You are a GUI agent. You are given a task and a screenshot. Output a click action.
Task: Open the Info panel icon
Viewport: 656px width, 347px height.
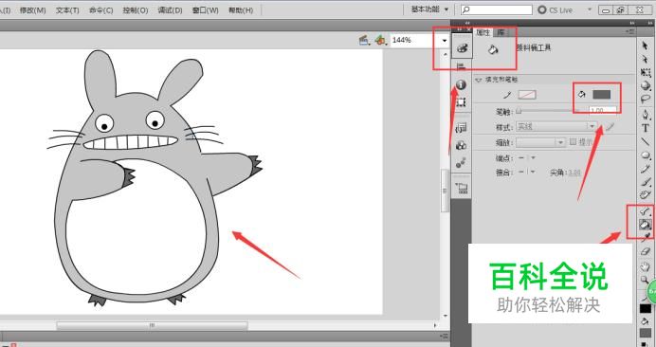click(461, 85)
